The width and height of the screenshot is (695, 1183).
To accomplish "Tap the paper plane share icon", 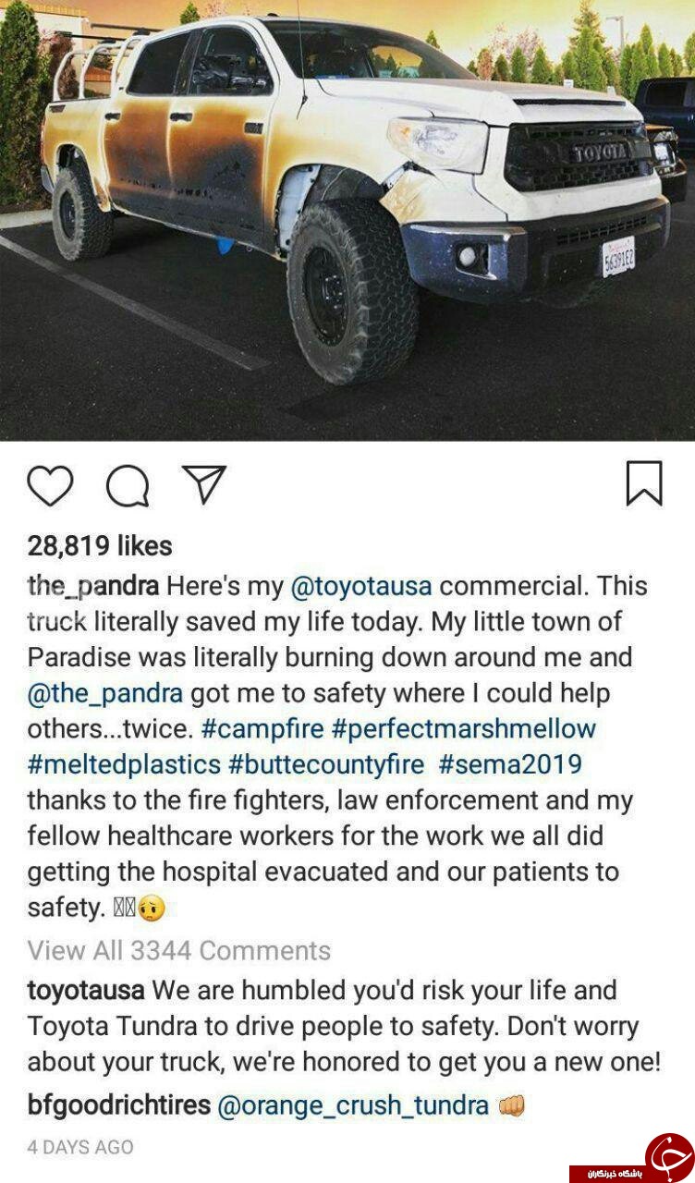I will (204, 483).
